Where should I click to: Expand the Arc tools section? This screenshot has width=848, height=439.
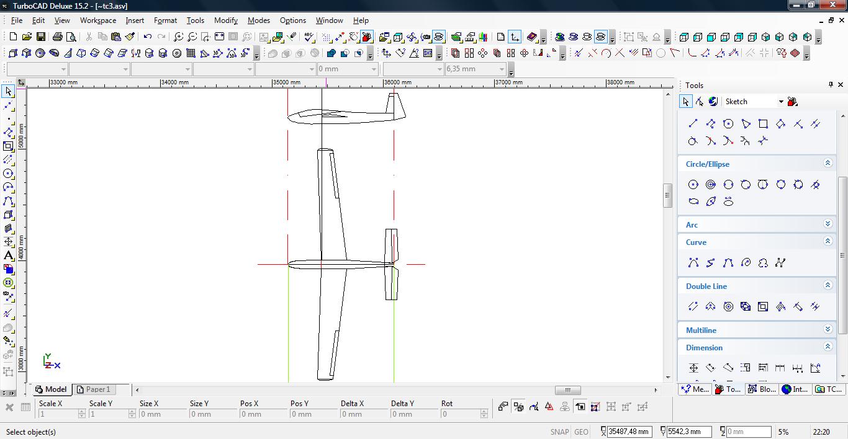coord(828,224)
